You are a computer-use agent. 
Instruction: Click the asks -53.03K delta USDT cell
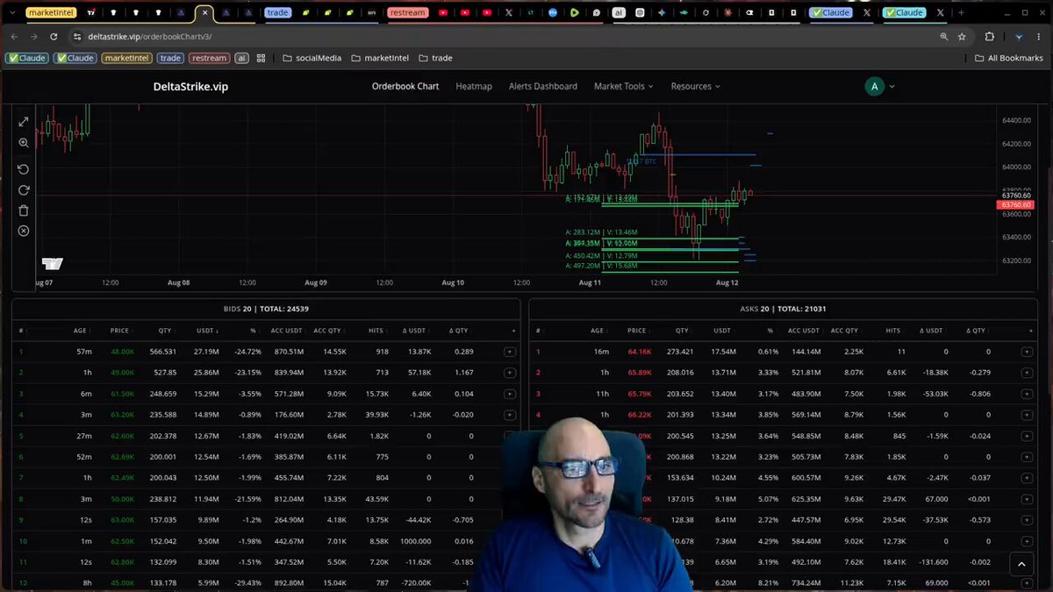(935, 394)
